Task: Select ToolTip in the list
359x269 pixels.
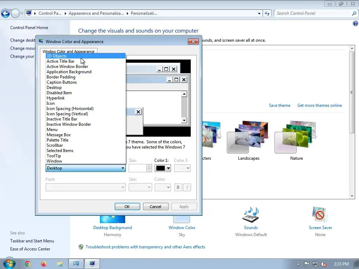Action: (x=86, y=156)
